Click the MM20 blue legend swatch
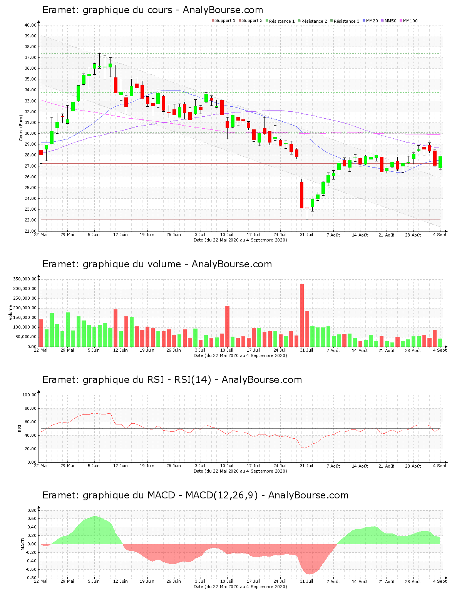 coord(364,21)
